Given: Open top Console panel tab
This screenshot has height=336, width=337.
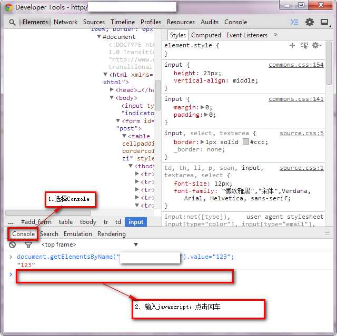Looking at the screenshot, I should click(235, 22).
